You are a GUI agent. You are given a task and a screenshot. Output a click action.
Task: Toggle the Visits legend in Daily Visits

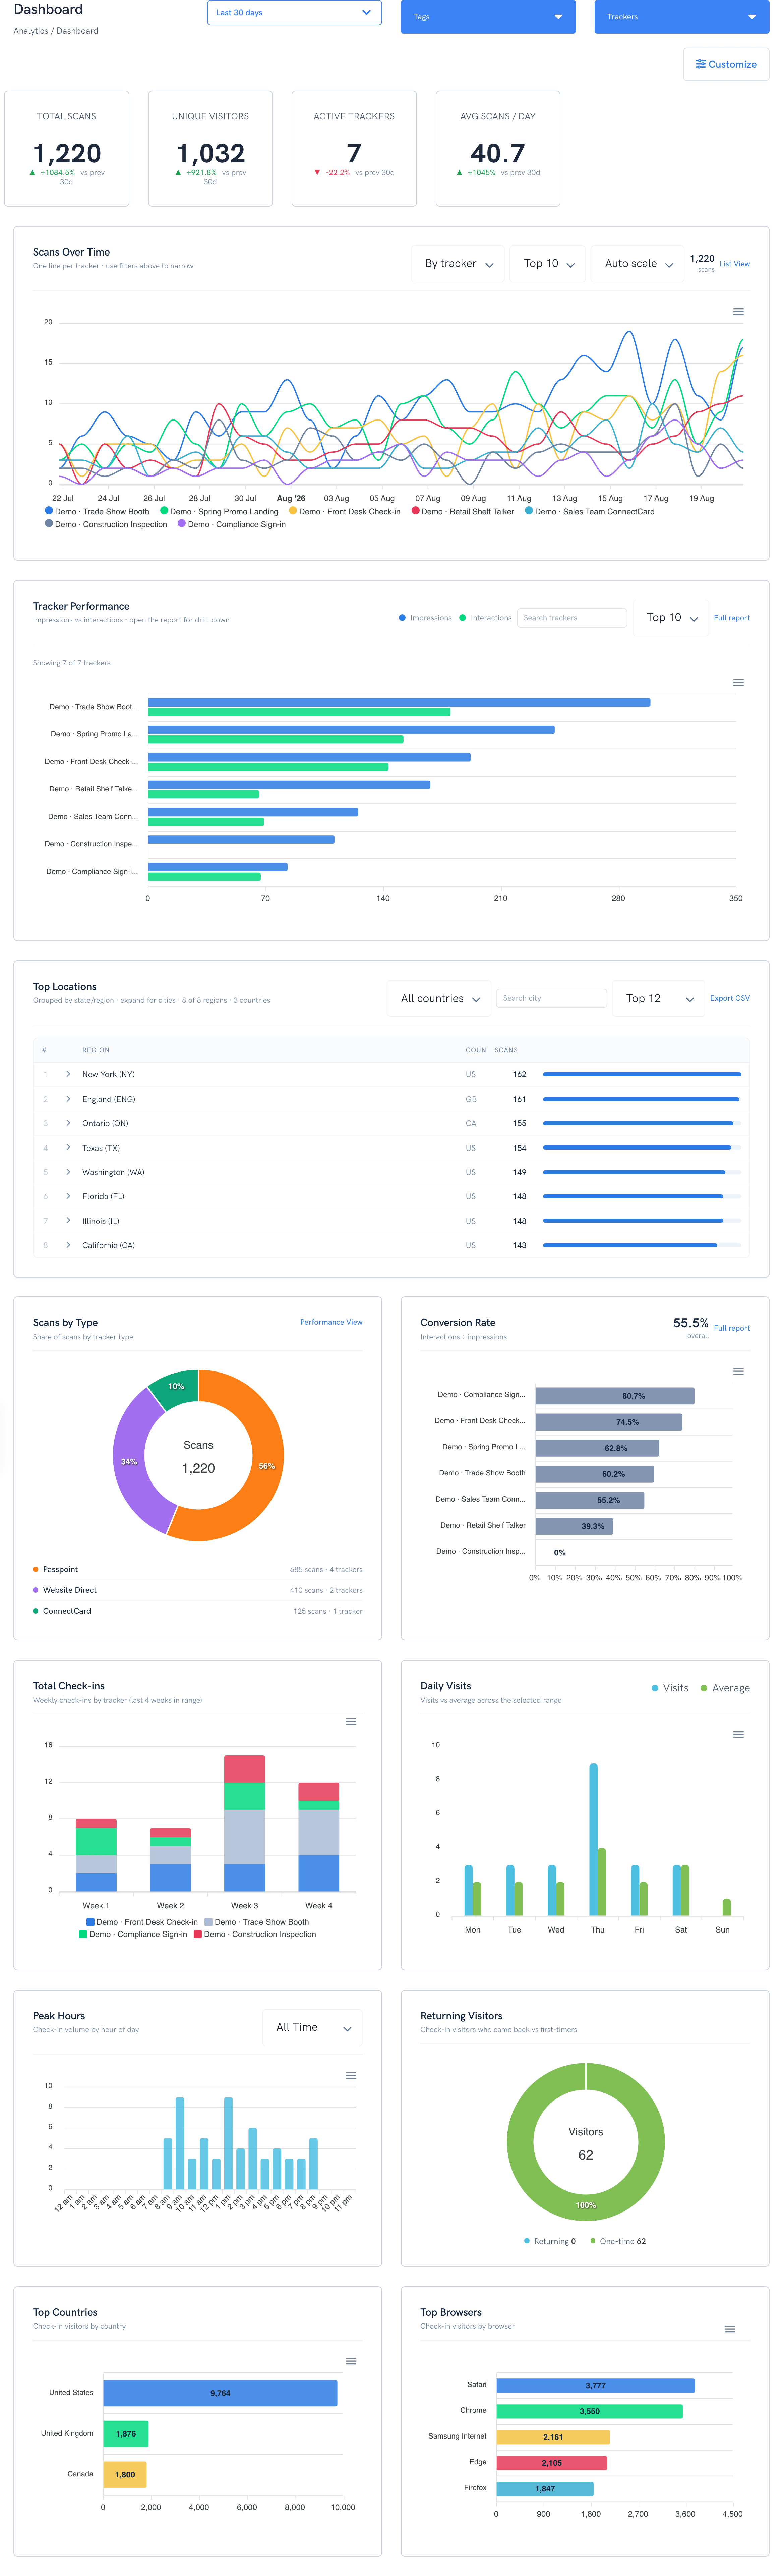click(670, 1688)
